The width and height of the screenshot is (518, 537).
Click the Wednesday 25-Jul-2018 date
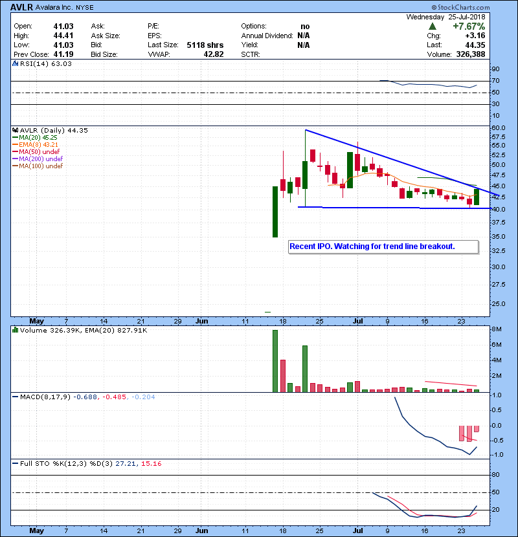point(445,17)
